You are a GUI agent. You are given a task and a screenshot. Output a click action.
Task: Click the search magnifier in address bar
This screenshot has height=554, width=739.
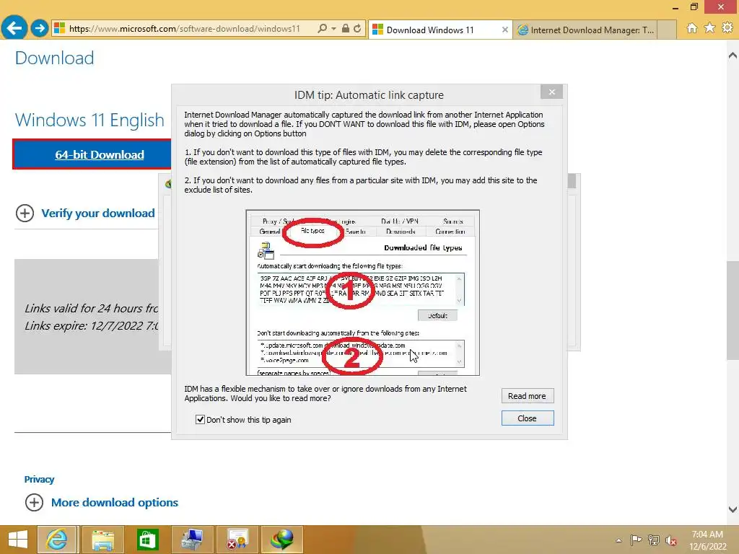(323, 28)
